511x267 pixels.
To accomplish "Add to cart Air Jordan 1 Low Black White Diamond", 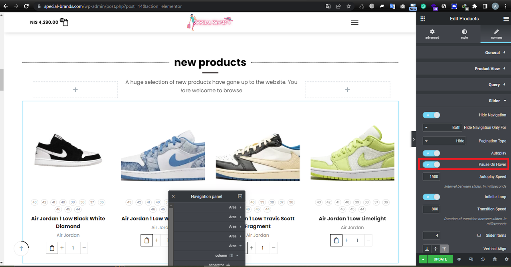I will [x=52, y=248].
